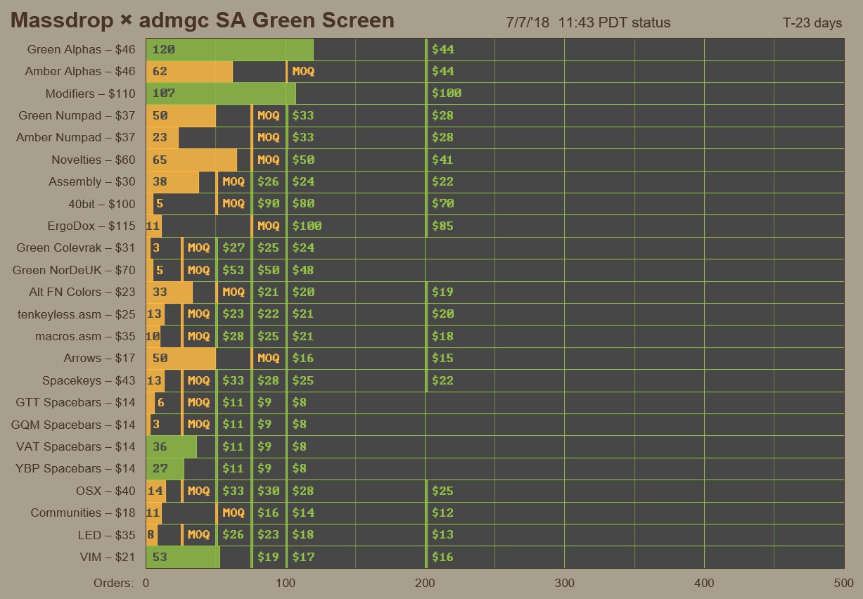Click the 'T-23 days' countdown text
Screen dimensions: 863x599
(x=812, y=23)
